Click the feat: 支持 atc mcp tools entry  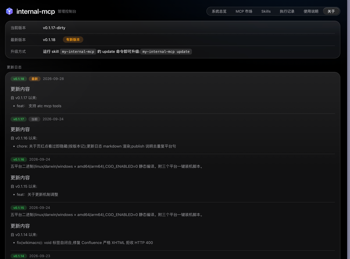point(39,106)
